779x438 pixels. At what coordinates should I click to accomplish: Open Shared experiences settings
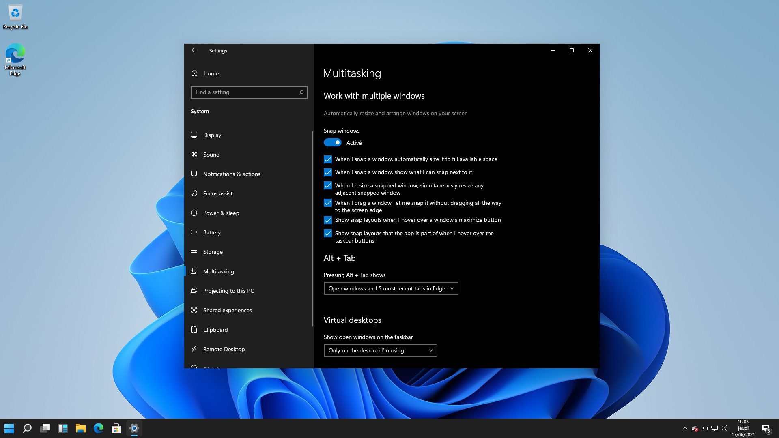tap(227, 310)
